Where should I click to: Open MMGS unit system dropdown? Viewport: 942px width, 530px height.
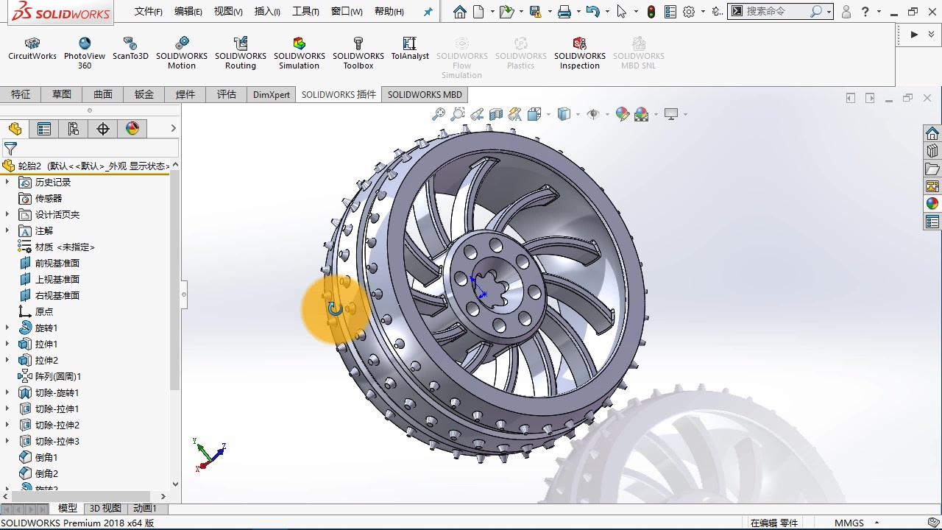point(877,523)
